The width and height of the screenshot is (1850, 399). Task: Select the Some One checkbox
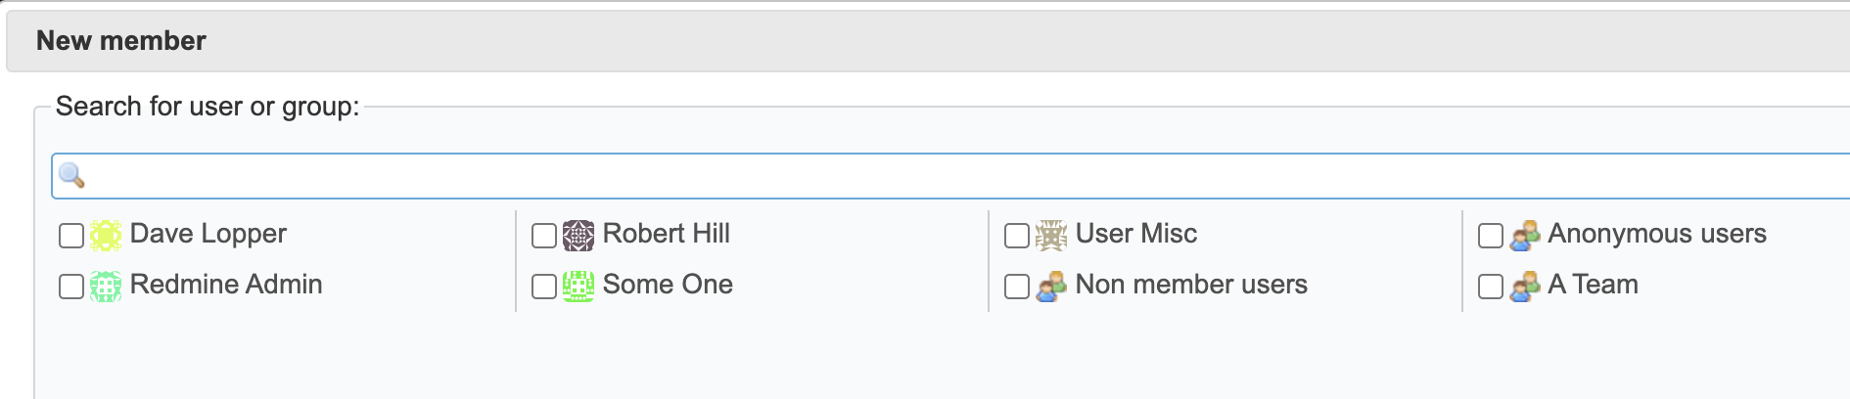click(x=544, y=287)
